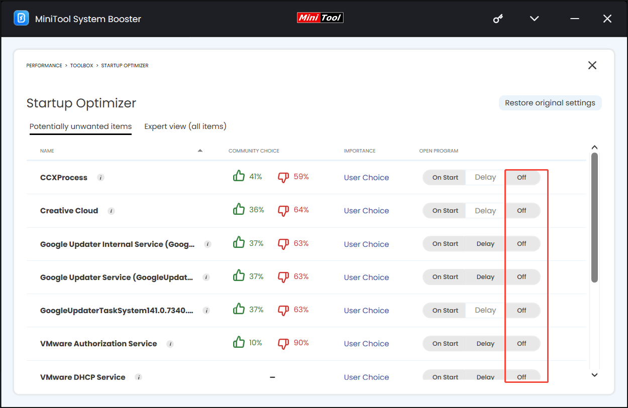This screenshot has height=408, width=628.
Task: Click thumbs down icon for CCXProcess
Action: point(284,177)
